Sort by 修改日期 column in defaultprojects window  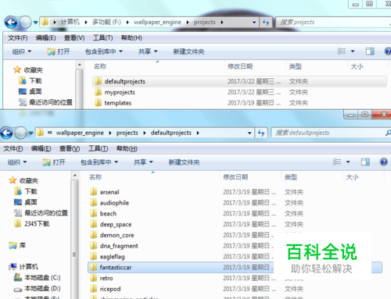coord(235,177)
